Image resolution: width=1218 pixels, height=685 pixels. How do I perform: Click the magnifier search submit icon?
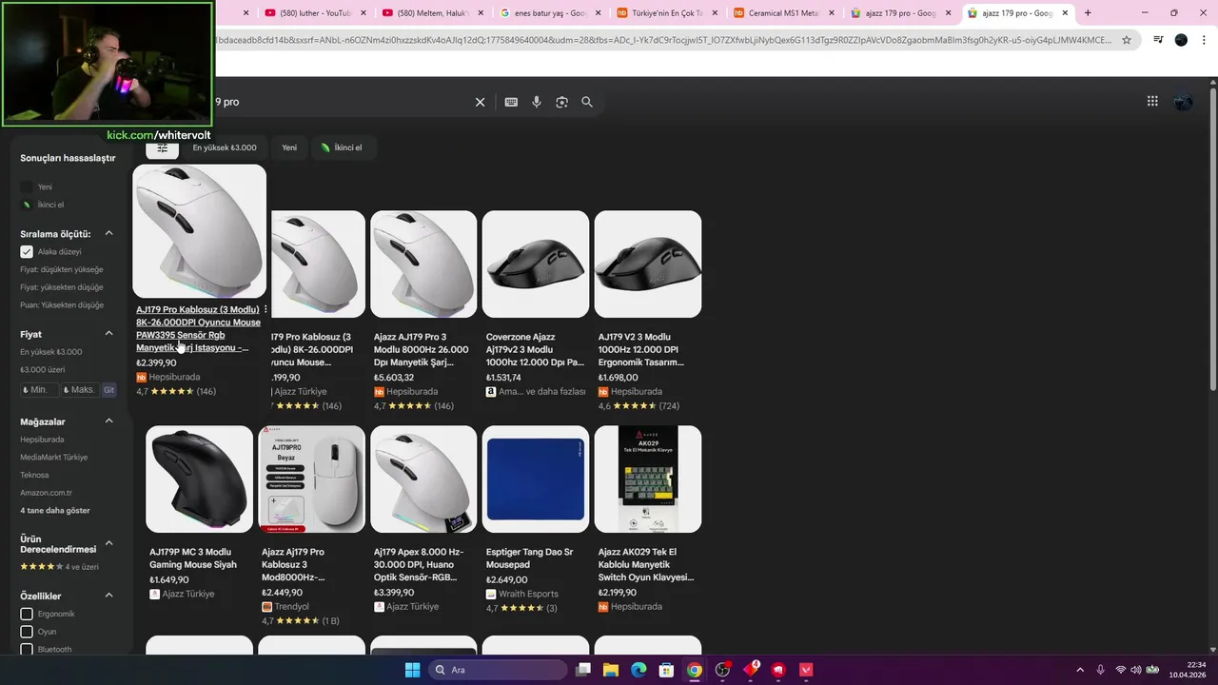coord(587,102)
